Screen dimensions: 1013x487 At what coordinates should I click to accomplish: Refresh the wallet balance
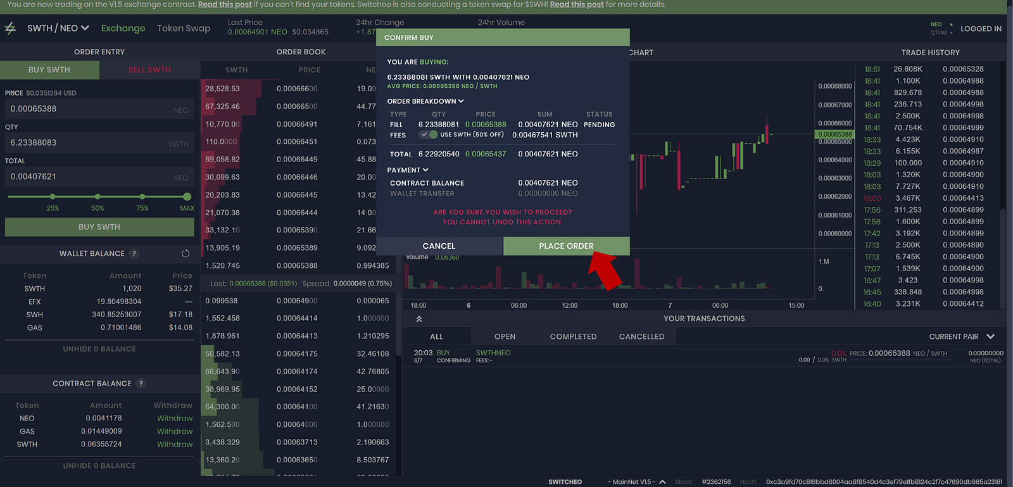coord(186,253)
